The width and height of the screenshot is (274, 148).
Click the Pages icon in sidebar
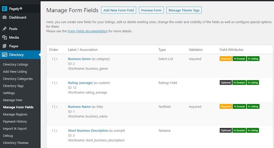(5, 46)
